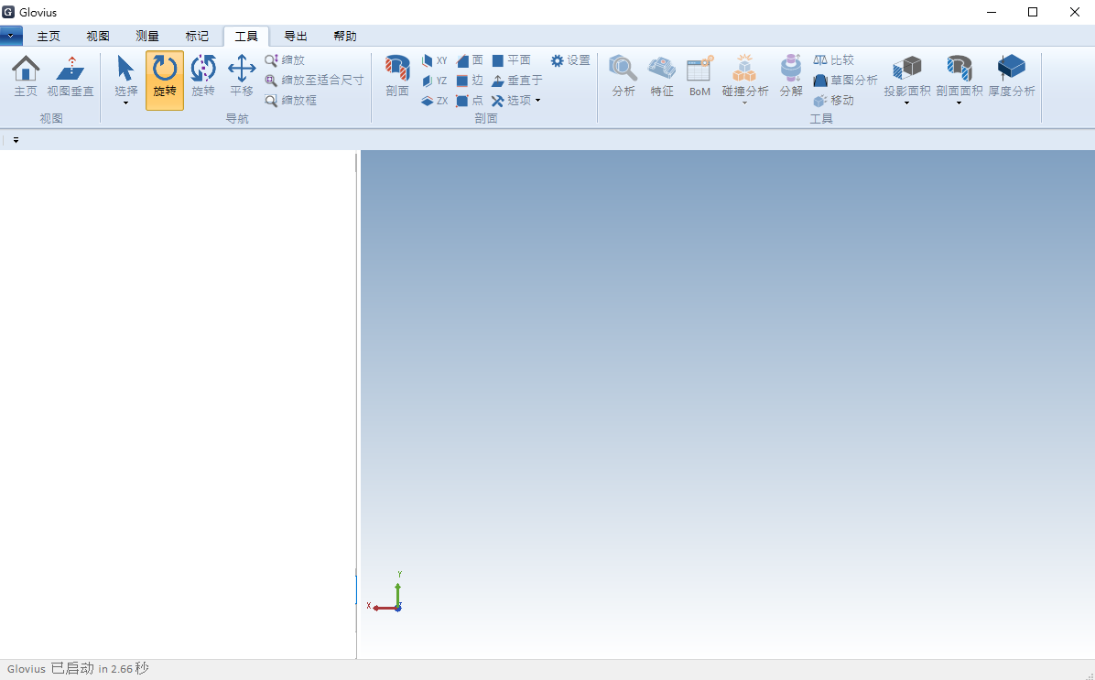The width and height of the screenshot is (1095, 680).
Task: Click the 草图分析 draft analysis button
Action: (845, 81)
